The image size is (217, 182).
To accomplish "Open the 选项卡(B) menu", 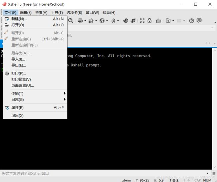I will click(x=74, y=13).
